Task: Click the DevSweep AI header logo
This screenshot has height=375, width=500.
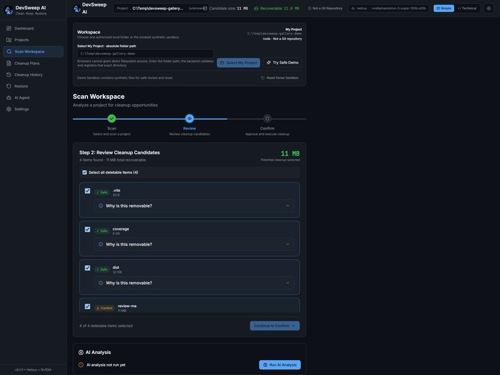Action: (77, 9)
